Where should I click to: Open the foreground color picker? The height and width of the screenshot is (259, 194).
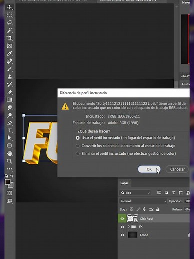click(x=7, y=182)
